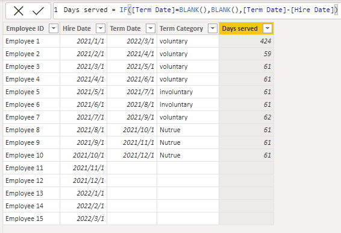Click the Employee 12 cell
Screen dimensions: 341x233
tap(31, 180)
